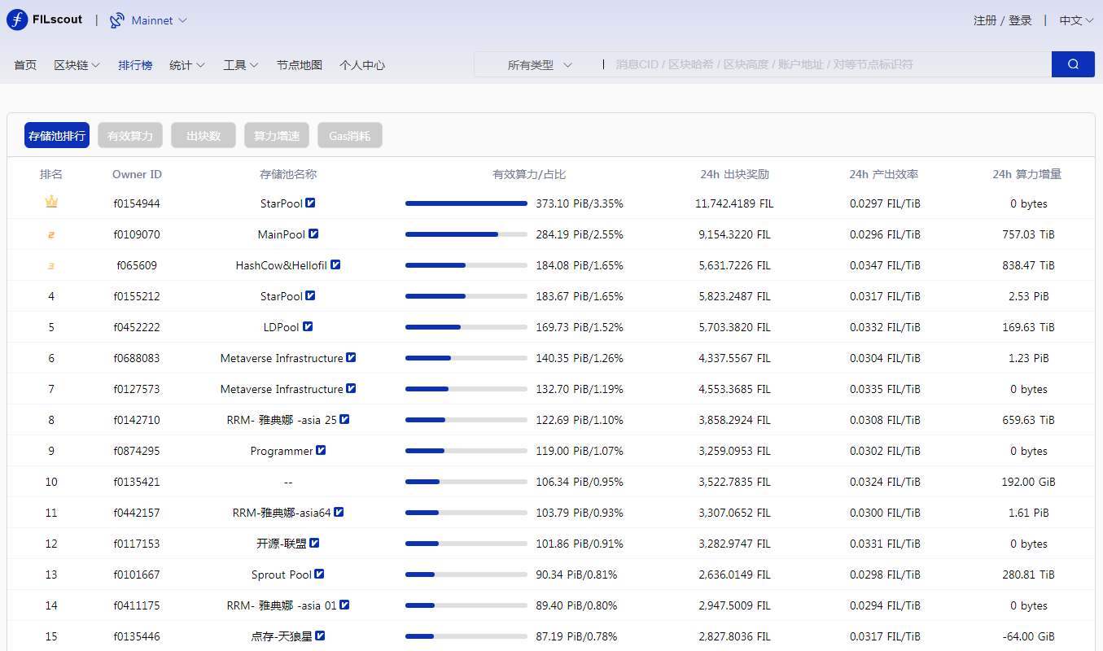Click verified badge beside LDPool
This screenshot has width=1103, height=651.
(308, 326)
